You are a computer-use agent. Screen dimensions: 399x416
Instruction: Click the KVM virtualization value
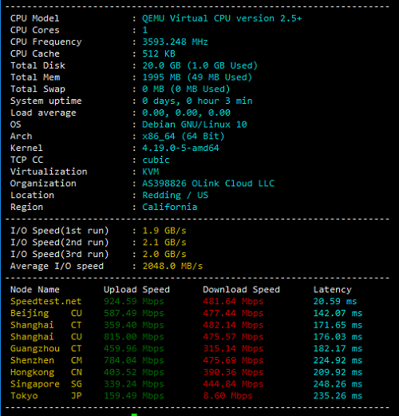(150, 172)
